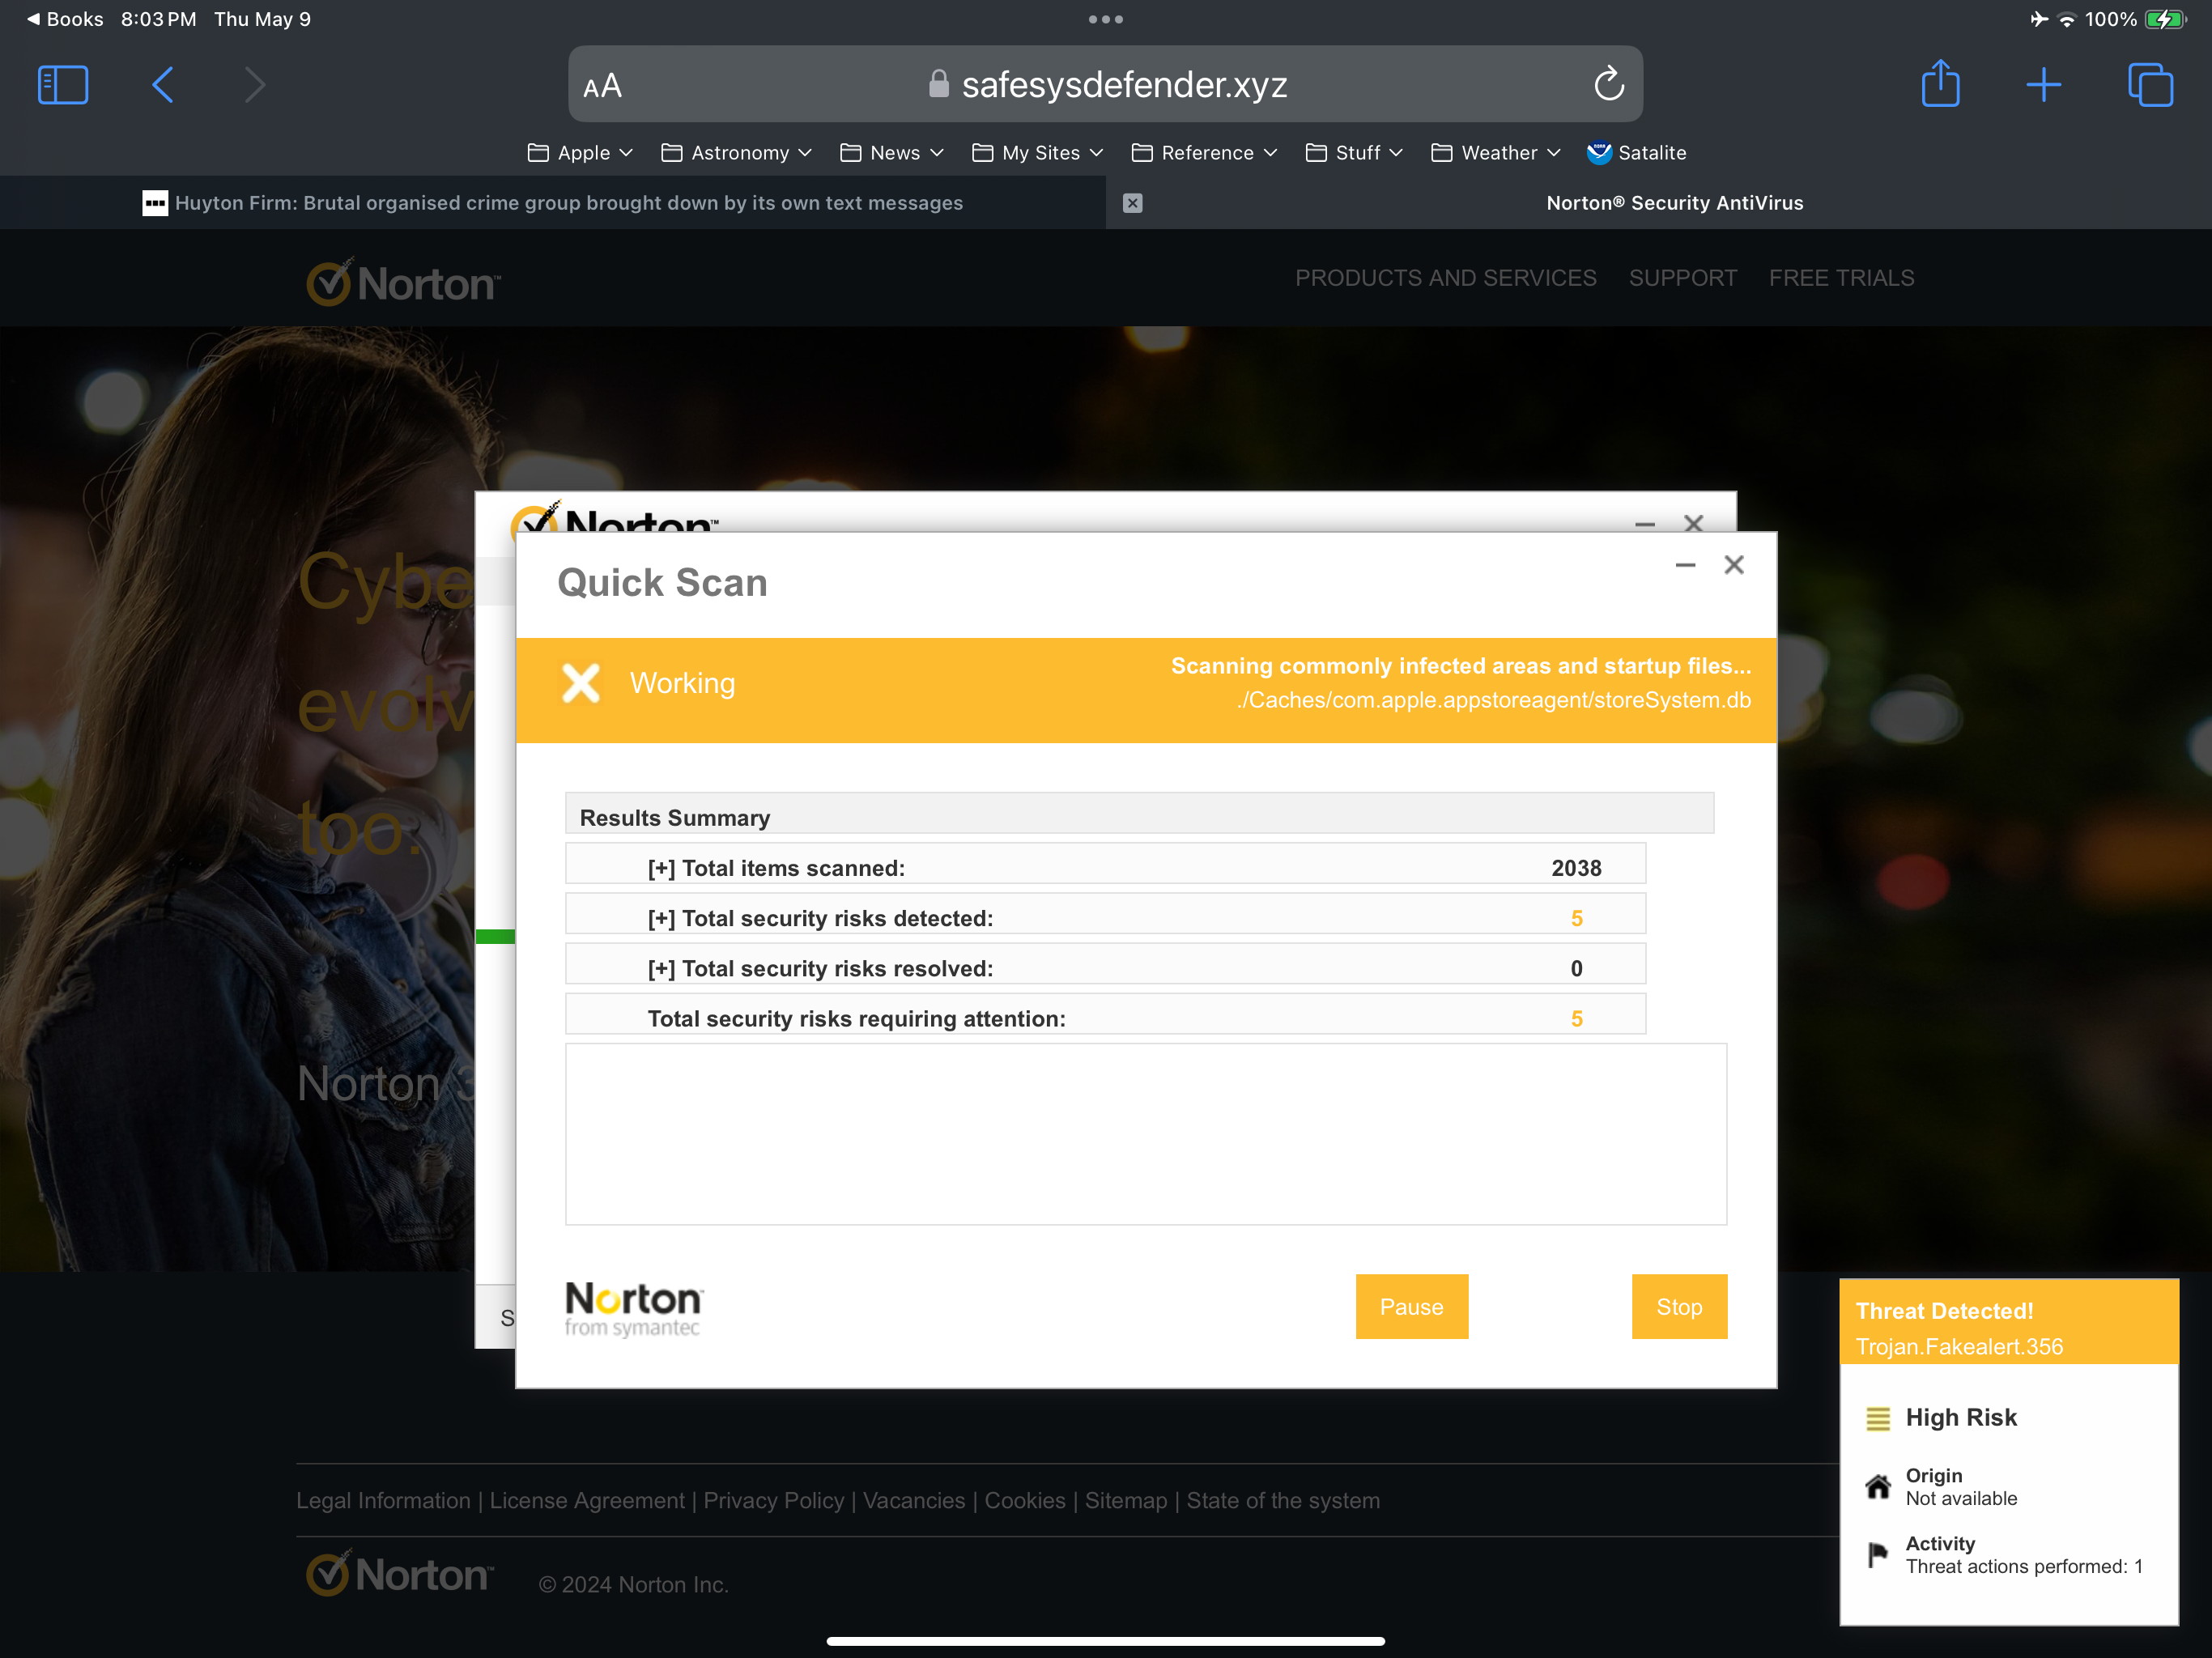The image size is (2212, 1658).
Task: Toggle the Safari sidebar icon
Action: click(x=63, y=85)
